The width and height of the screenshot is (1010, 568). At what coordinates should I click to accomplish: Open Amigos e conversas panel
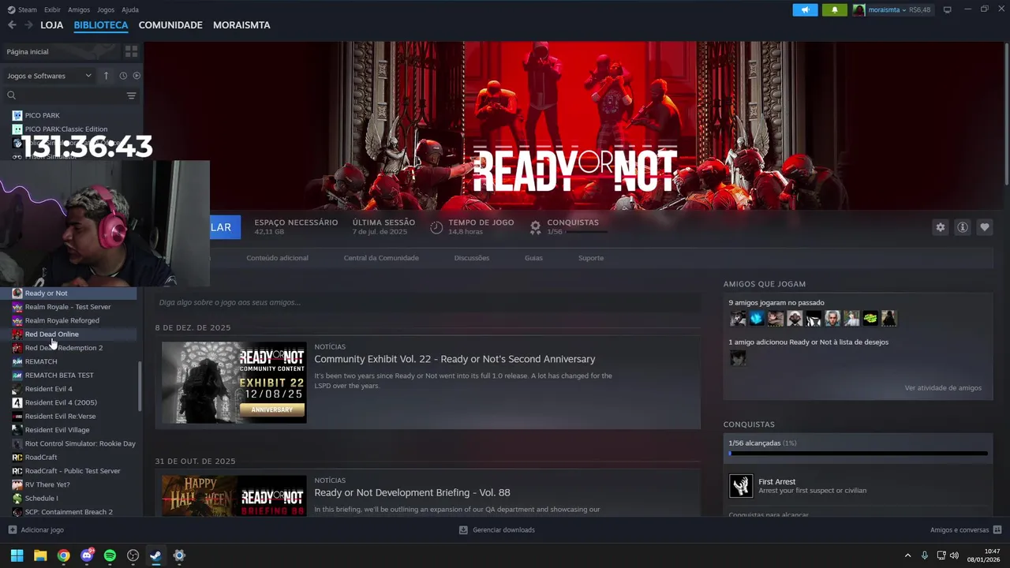coord(966,530)
